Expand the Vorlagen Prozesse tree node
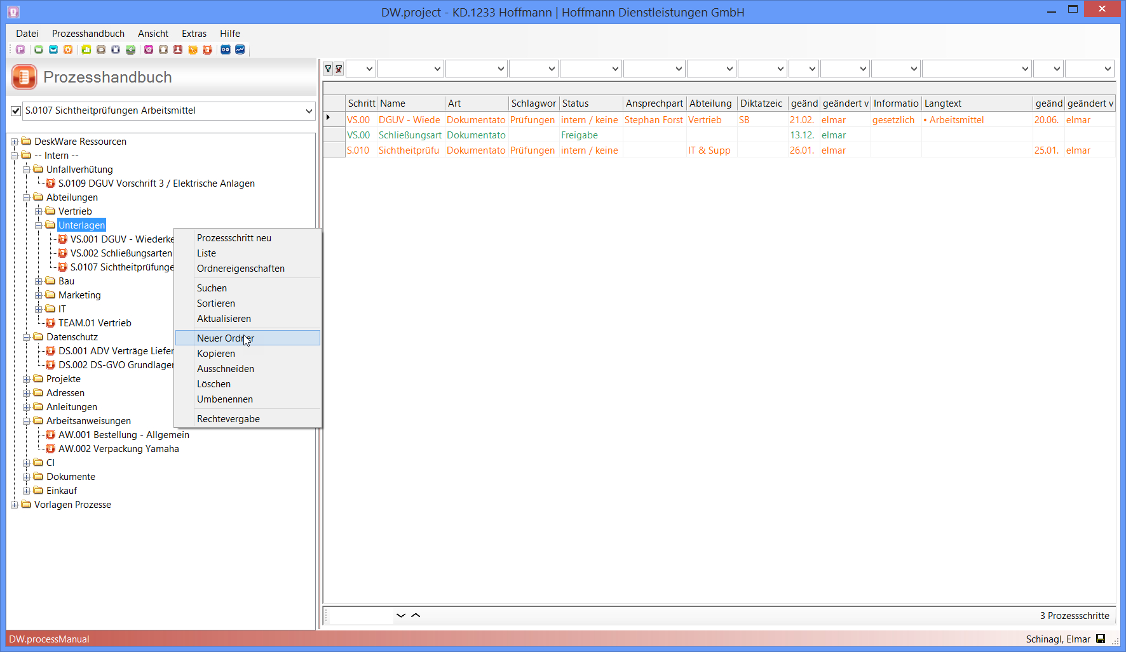Screen dimensions: 1126x652 click(15, 505)
